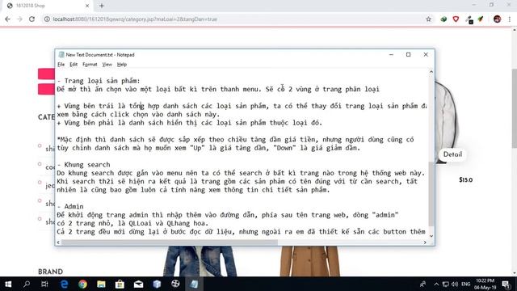Go back in Chrome
The height and width of the screenshot is (291, 517).
[7, 19]
